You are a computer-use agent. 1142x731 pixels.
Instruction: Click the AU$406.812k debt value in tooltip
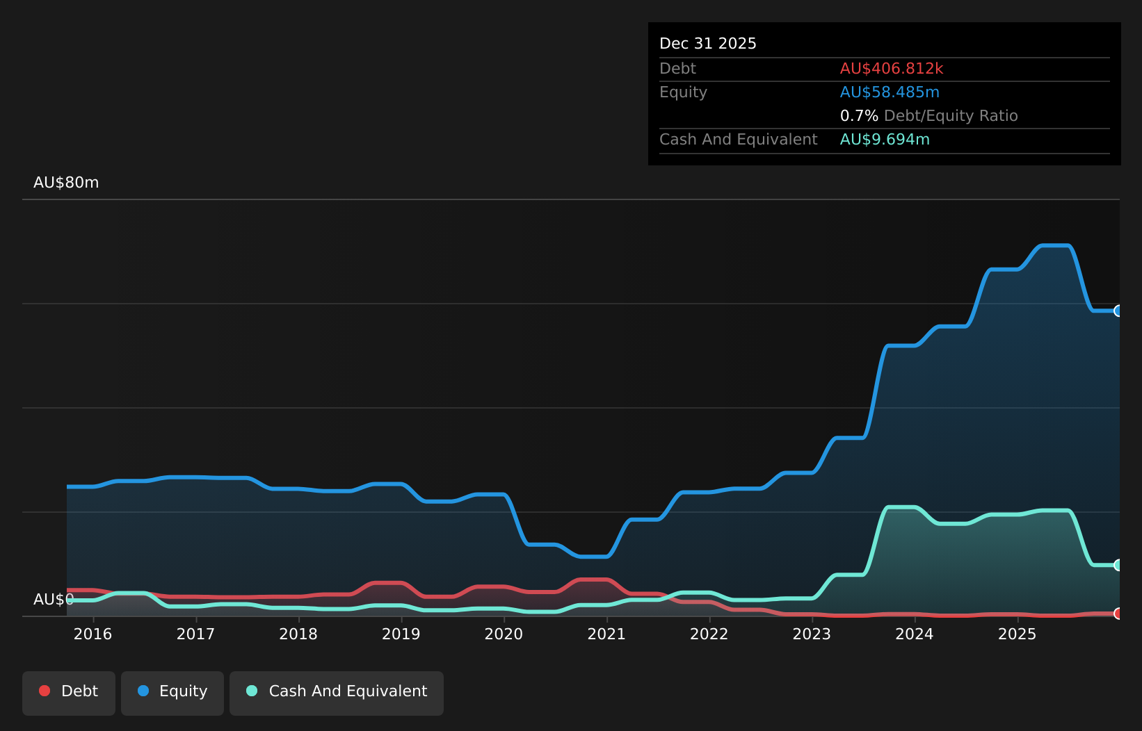click(x=892, y=69)
